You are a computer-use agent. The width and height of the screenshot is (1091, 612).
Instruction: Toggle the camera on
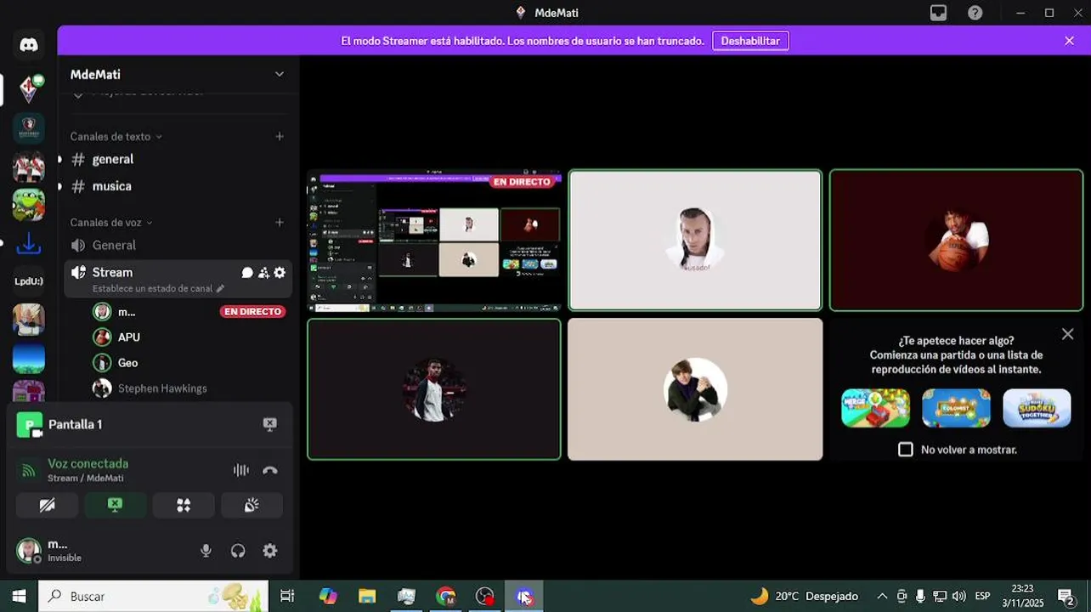48,505
